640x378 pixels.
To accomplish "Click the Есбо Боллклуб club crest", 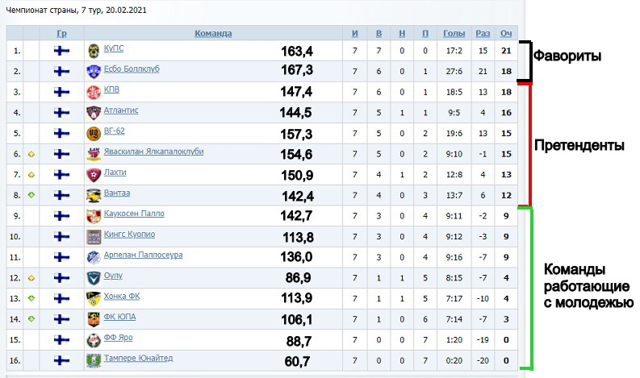I will pyautogui.click(x=94, y=70).
